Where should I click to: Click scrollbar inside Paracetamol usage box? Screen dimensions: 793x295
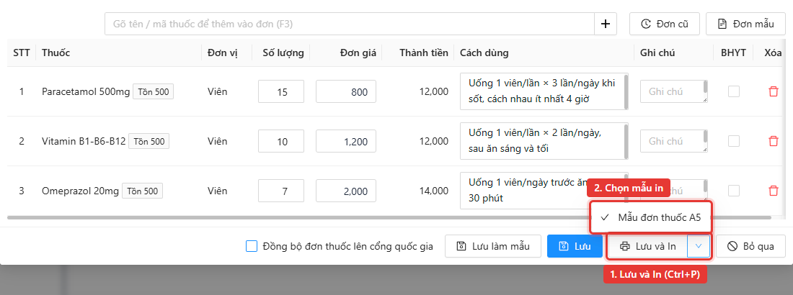[x=626, y=91]
